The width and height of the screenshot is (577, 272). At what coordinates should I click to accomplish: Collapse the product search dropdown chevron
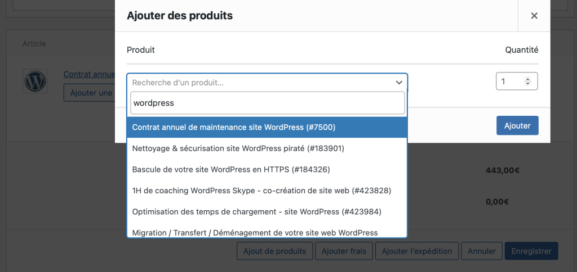pos(399,83)
